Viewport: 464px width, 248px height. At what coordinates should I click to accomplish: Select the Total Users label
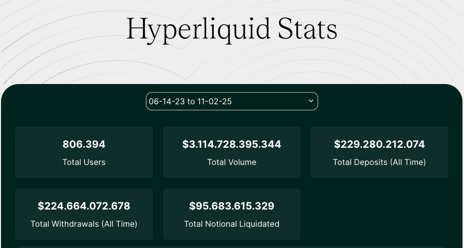point(84,162)
